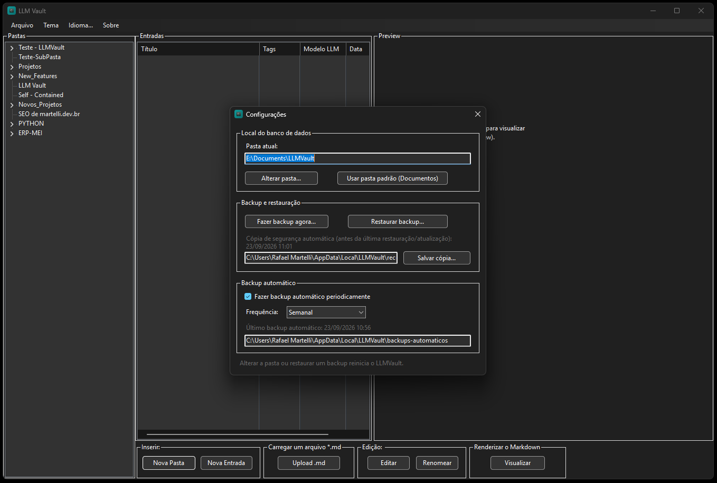Click the LLM Vault app icon in title bar
This screenshot has width=717, height=483.
tap(12, 11)
